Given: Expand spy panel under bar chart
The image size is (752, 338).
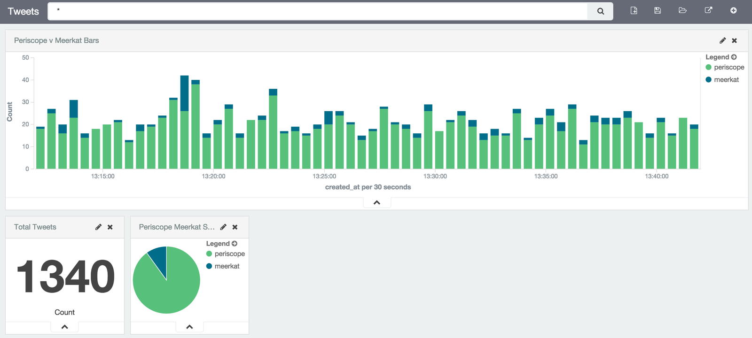Looking at the screenshot, I should point(377,203).
